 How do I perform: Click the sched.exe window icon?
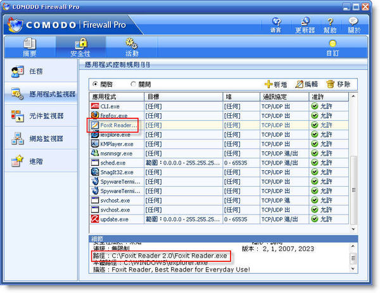95,163
